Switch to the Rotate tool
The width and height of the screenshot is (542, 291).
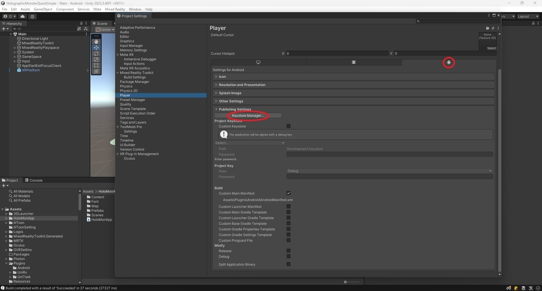point(96,54)
